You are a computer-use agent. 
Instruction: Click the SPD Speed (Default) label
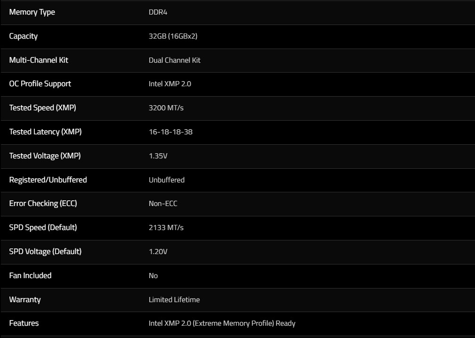tap(43, 227)
